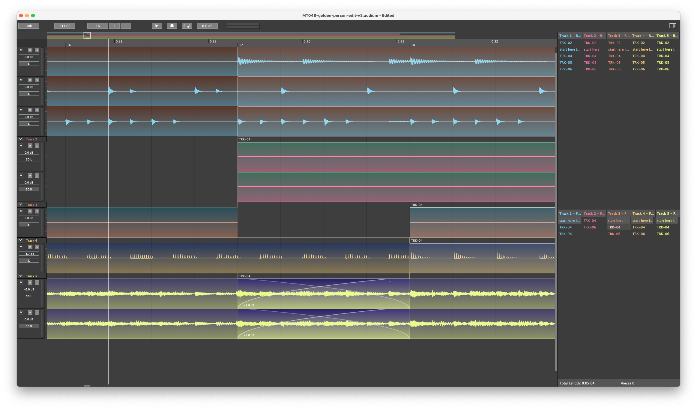
Task: Select the Track 1 - P column header
Action: coord(570,213)
